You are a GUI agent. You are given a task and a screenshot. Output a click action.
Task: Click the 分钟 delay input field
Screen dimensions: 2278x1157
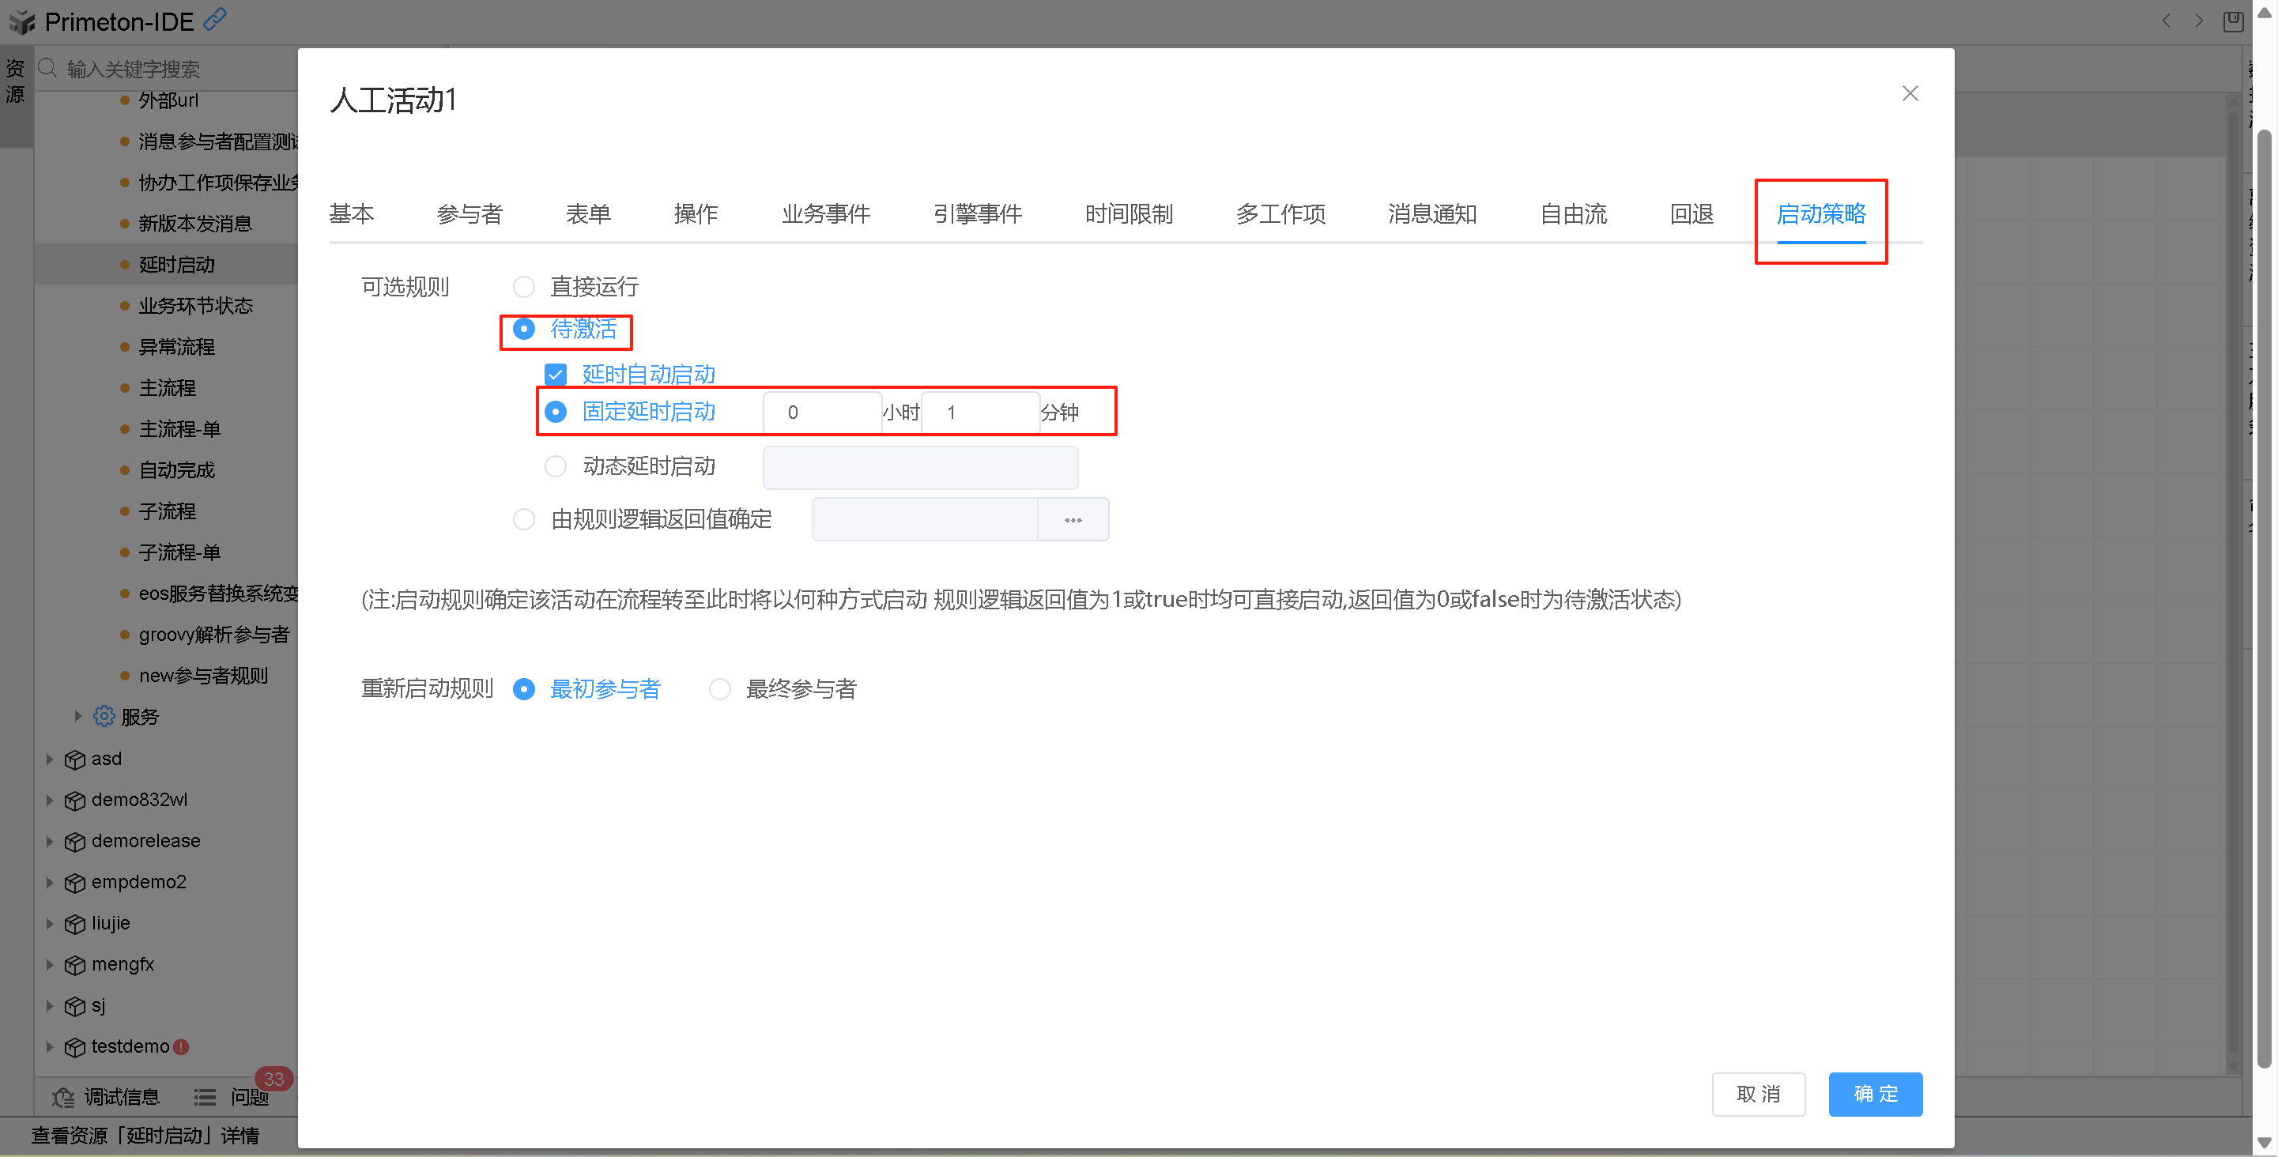979,413
